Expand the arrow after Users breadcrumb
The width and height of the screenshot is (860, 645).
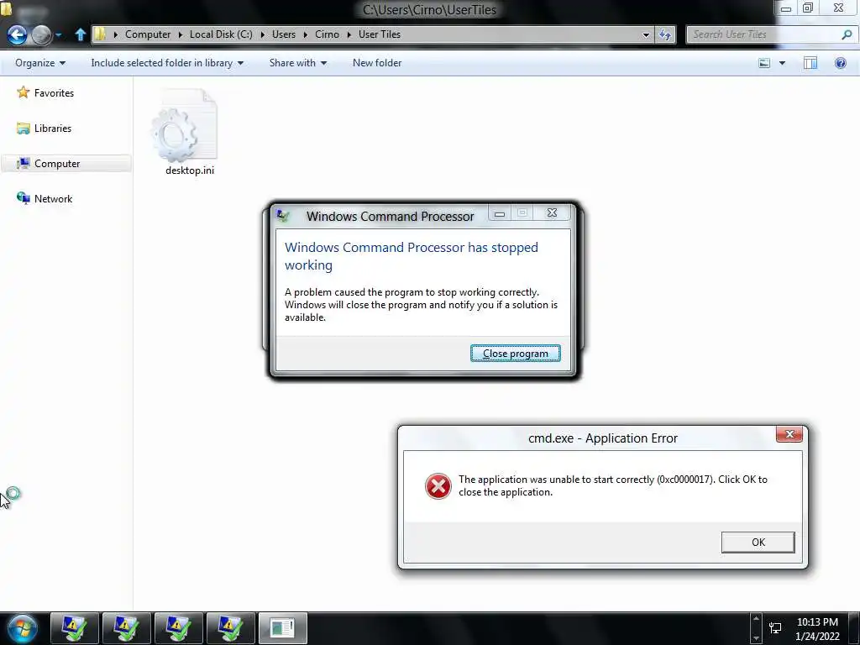(306, 34)
